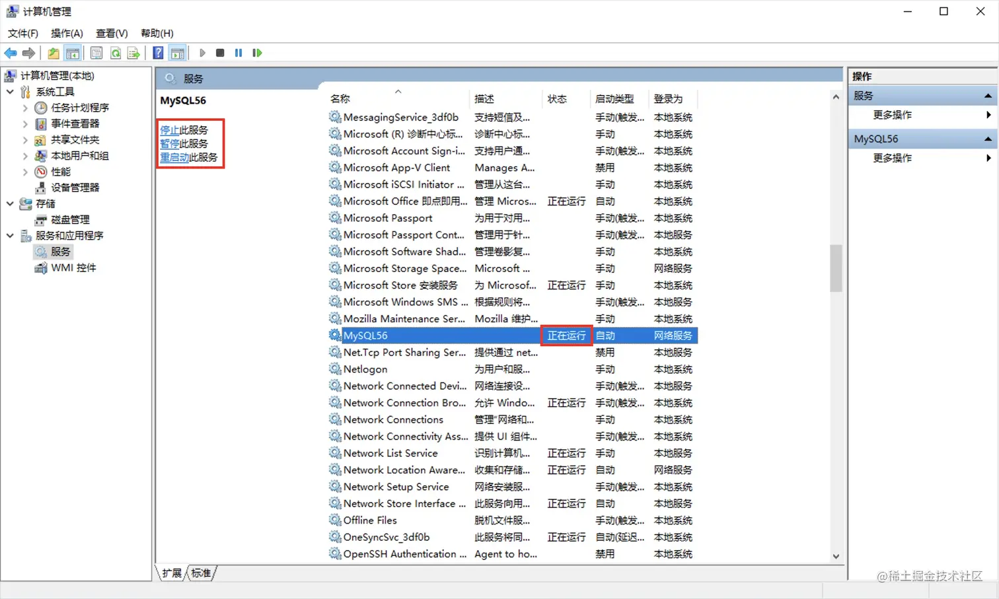
Task: Click the WMI 控件 tree icon
Action: pyautogui.click(x=41, y=267)
